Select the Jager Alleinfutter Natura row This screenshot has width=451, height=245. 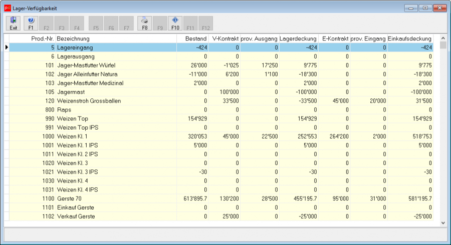pos(221,74)
